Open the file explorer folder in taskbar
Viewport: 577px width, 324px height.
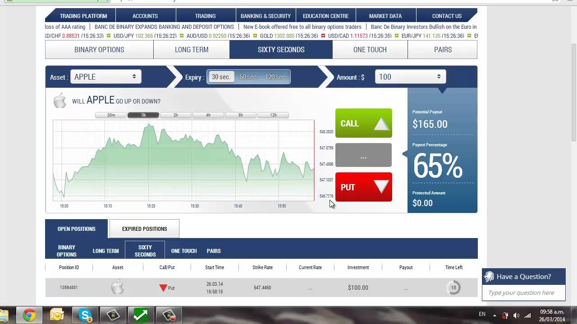point(5,315)
